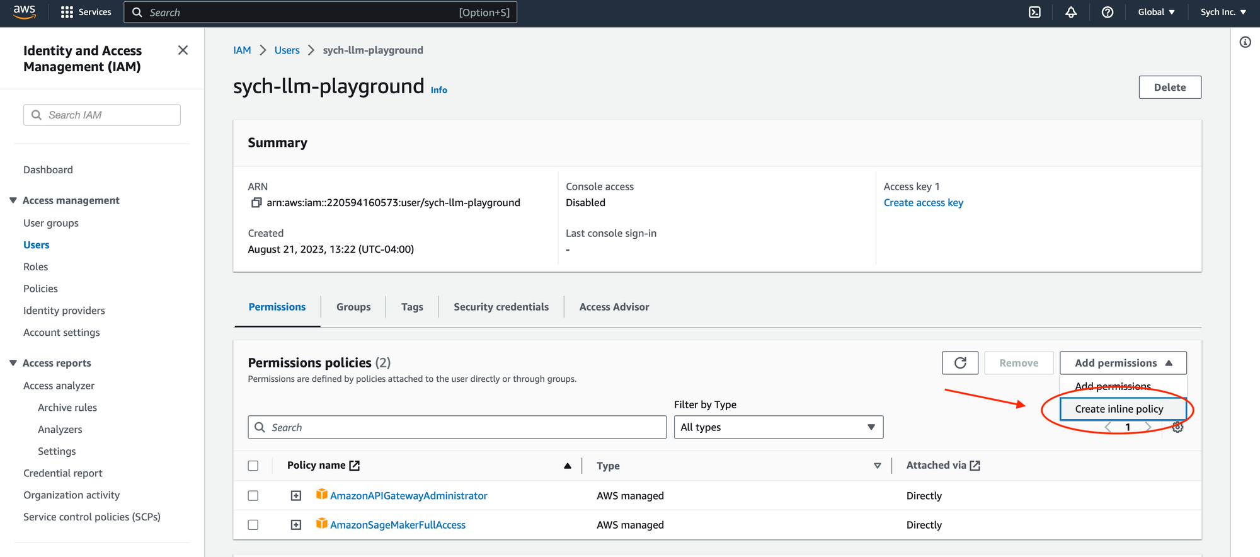Click the external link icon beside Policy name
Screen dimensions: 1260x557
click(355, 465)
